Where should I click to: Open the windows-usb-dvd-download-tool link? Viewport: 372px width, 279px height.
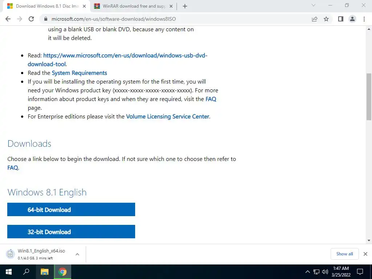(x=117, y=60)
